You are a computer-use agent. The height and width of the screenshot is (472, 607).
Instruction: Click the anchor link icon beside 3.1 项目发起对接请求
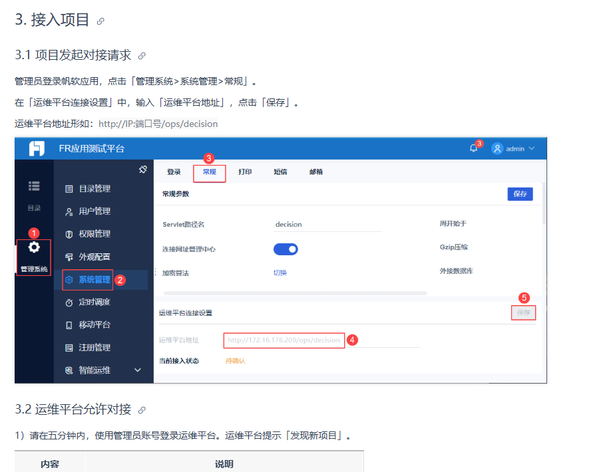[x=142, y=56]
